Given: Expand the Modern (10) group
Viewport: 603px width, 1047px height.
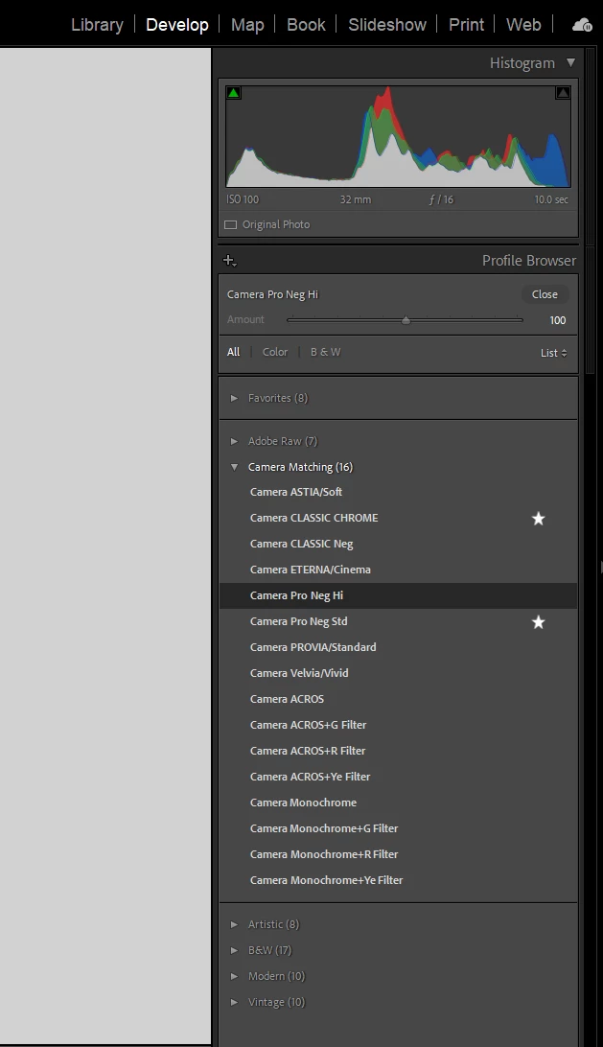Looking at the screenshot, I should coord(234,976).
